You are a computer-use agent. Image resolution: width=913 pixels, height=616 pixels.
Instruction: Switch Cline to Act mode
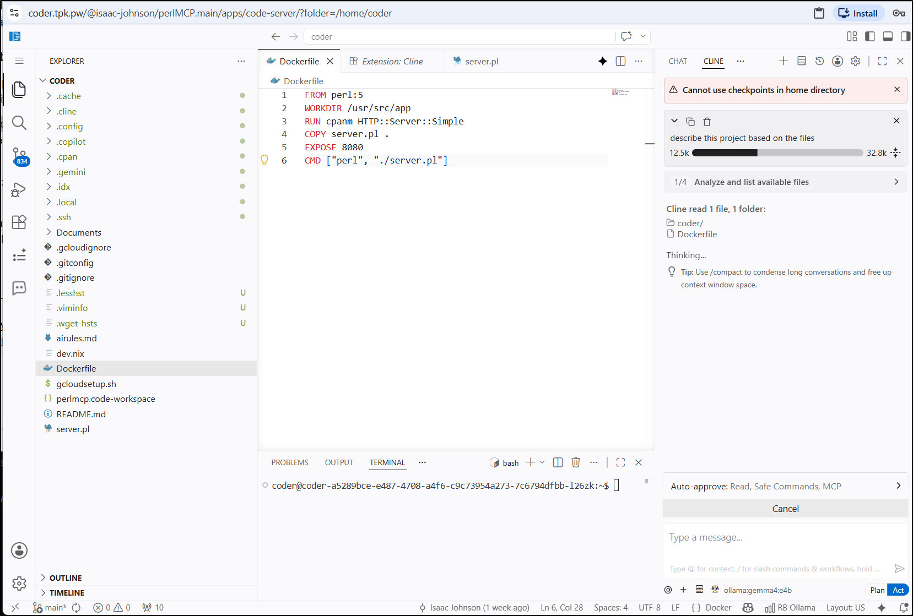click(898, 590)
